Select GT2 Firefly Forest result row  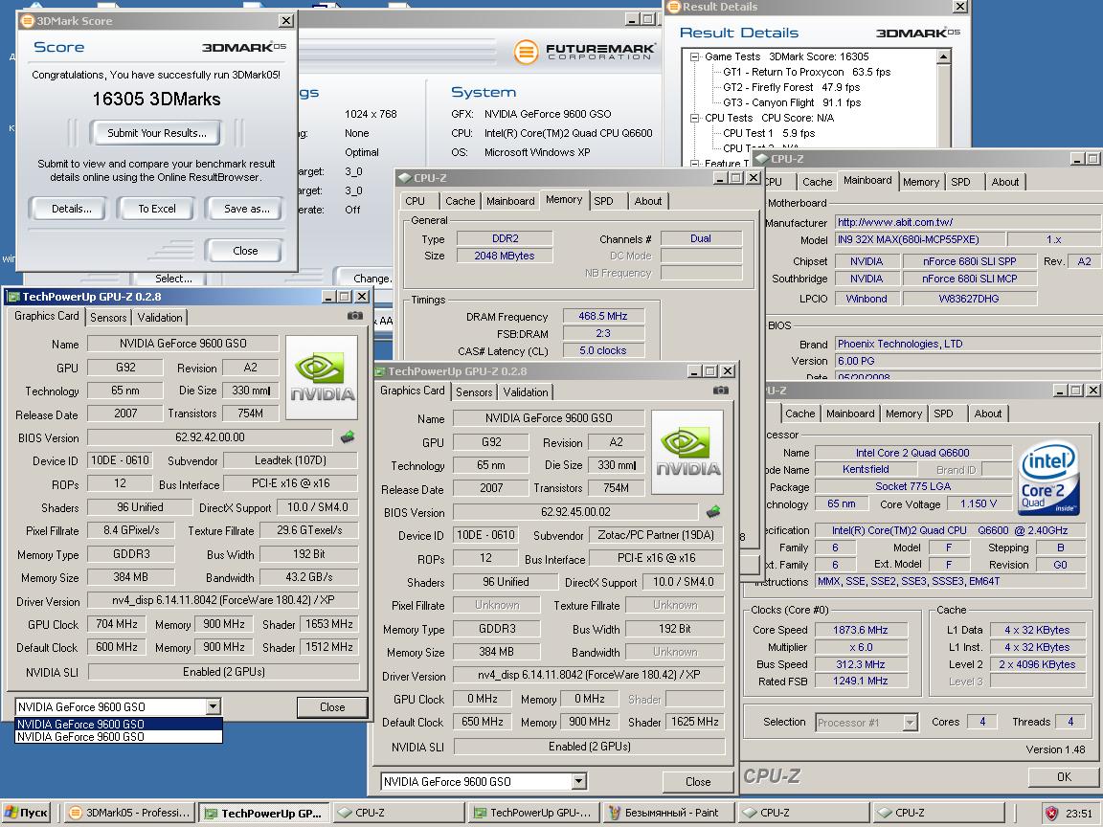(792, 87)
